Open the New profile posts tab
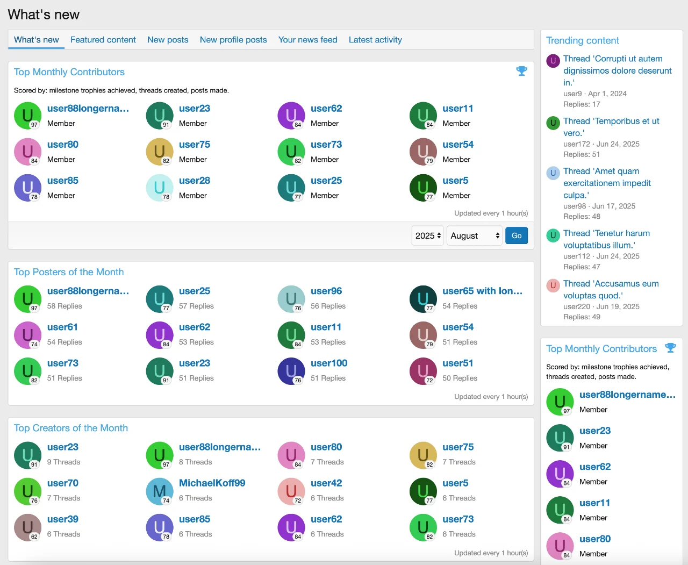 click(233, 40)
